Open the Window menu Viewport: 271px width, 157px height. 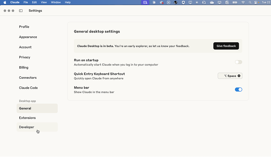pyautogui.click(x=56, y=2)
